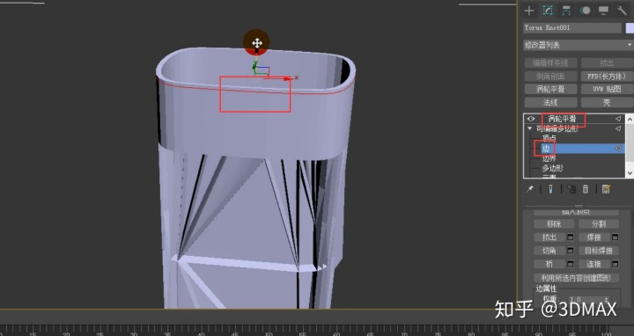Select the 边 sub-object level

click(x=546, y=149)
